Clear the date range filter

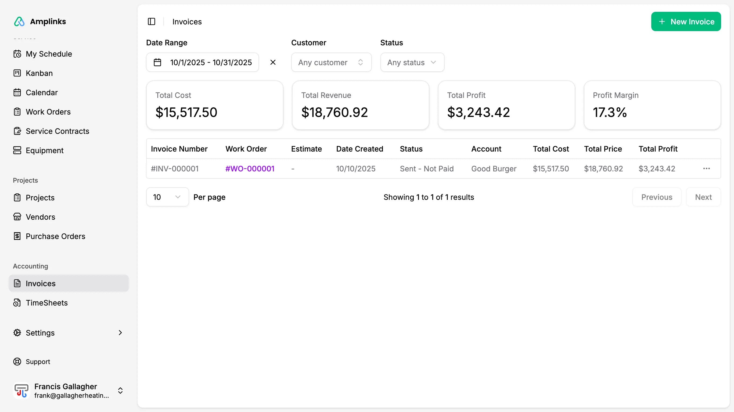(x=273, y=62)
